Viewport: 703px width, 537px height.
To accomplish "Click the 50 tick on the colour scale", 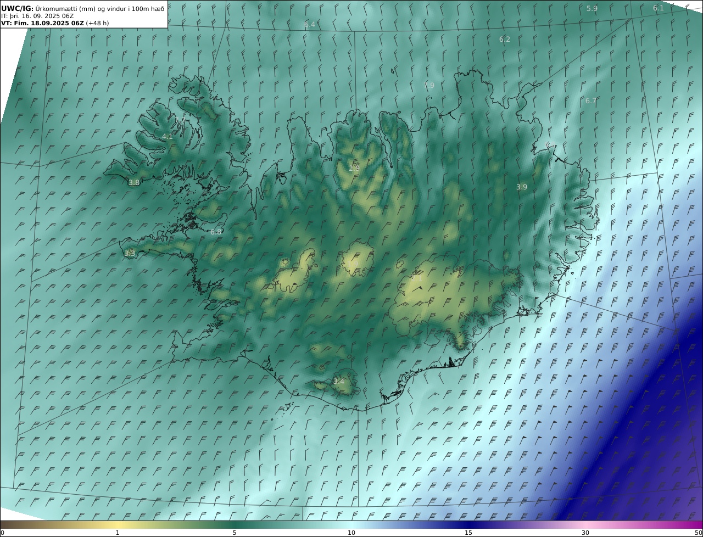I will tap(698, 533).
